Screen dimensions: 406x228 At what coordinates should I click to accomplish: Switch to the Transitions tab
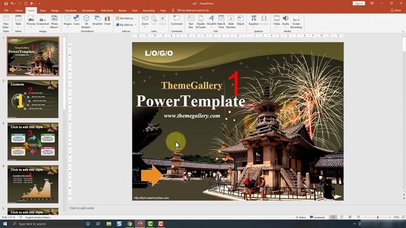point(70,11)
